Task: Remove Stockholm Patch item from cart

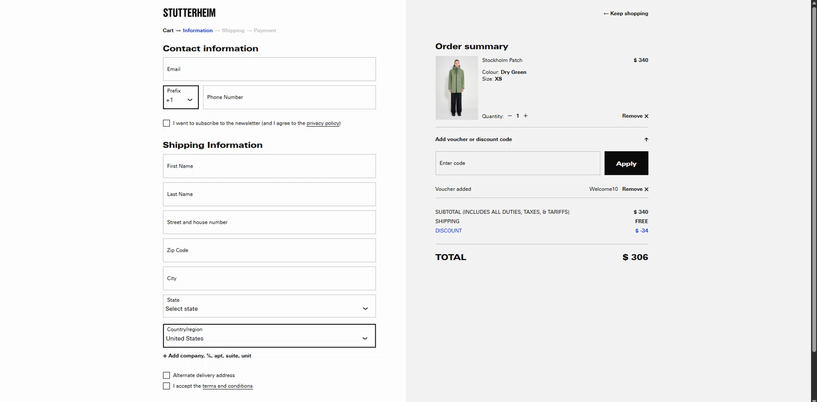Action: [635, 116]
